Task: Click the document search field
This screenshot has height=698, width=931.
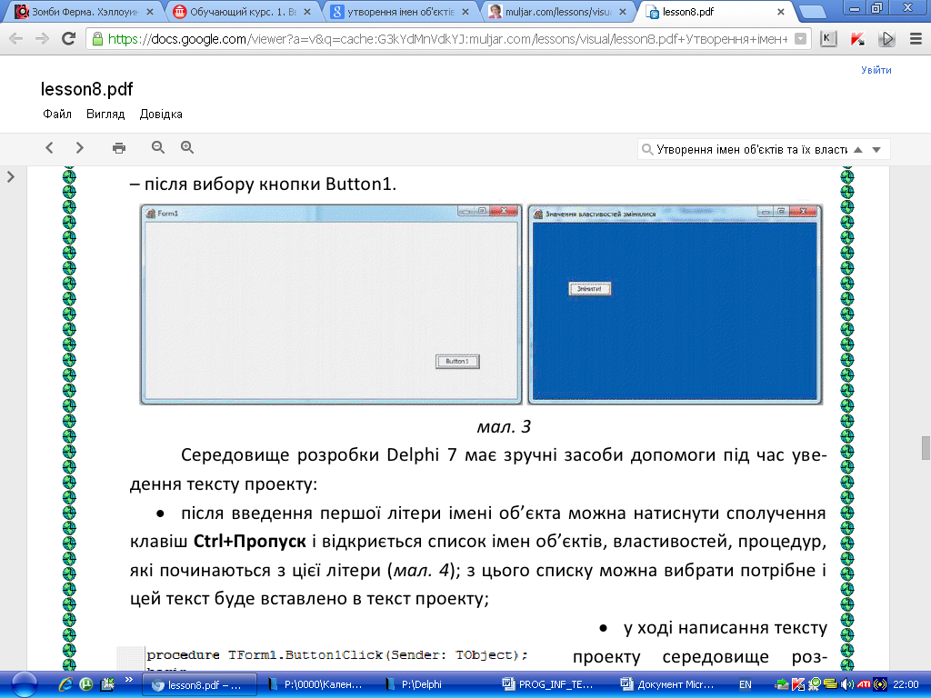Action: (751, 150)
